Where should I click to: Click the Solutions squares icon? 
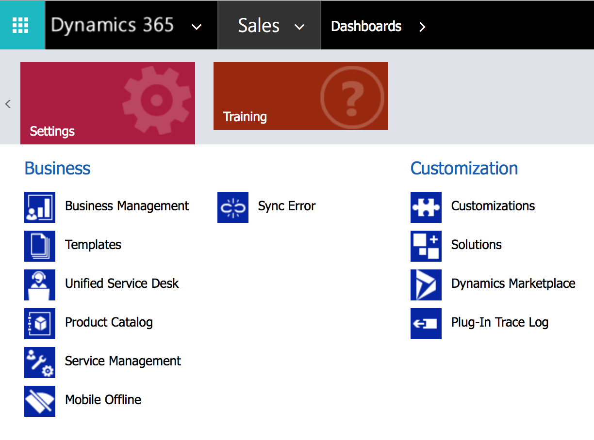click(426, 246)
